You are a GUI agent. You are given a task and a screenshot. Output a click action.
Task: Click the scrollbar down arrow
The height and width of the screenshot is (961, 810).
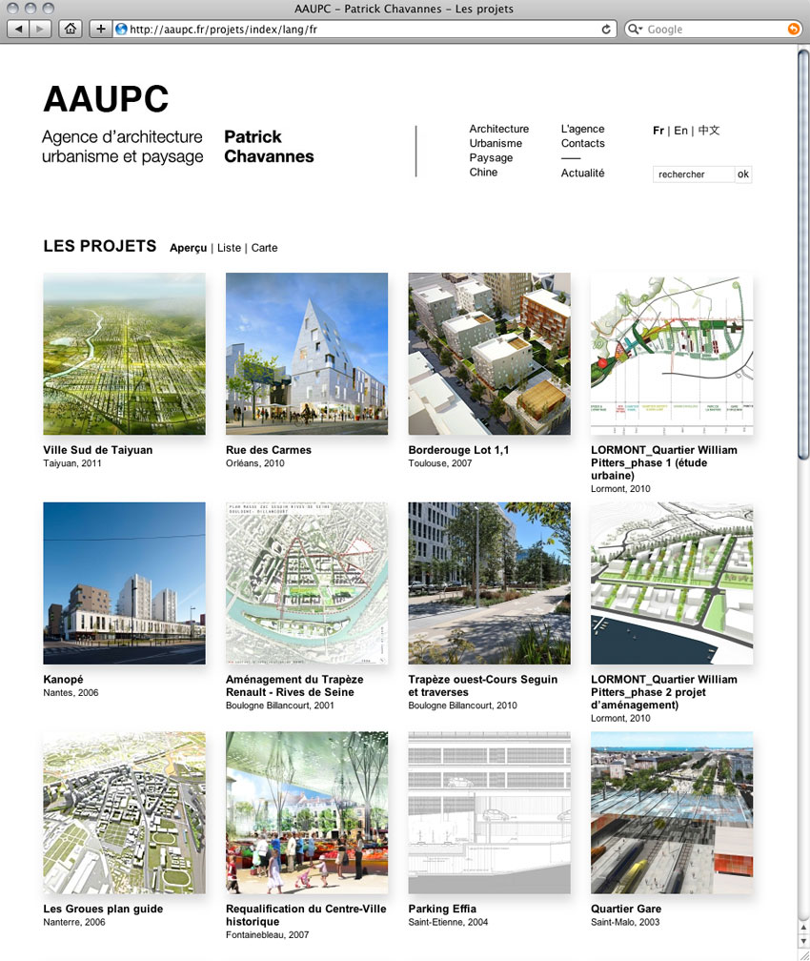802,943
